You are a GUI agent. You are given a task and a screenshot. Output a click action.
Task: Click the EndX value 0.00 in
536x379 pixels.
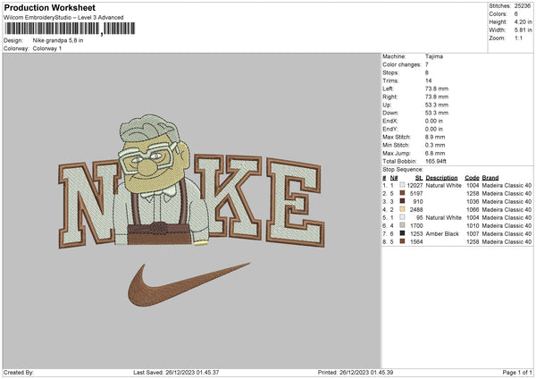pyautogui.click(x=434, y=121)
